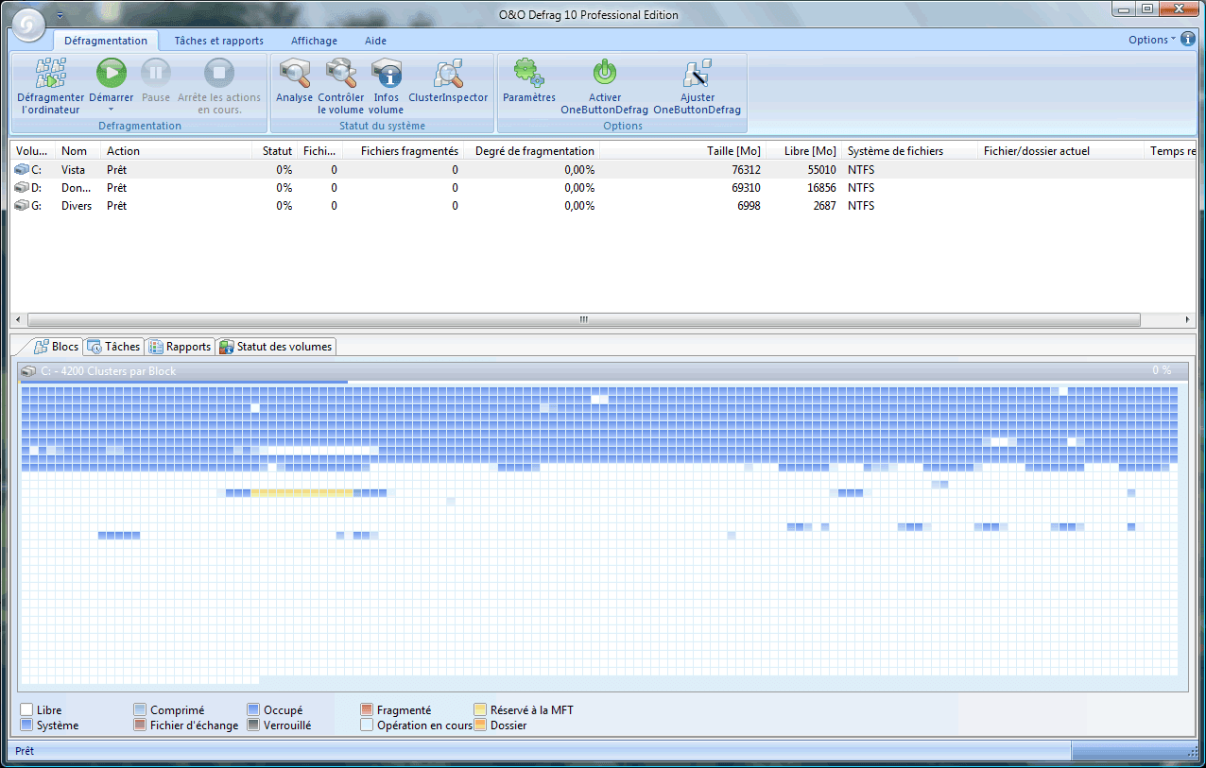Click the Fichier d'échange legend swatch

(x=140, y=725)
